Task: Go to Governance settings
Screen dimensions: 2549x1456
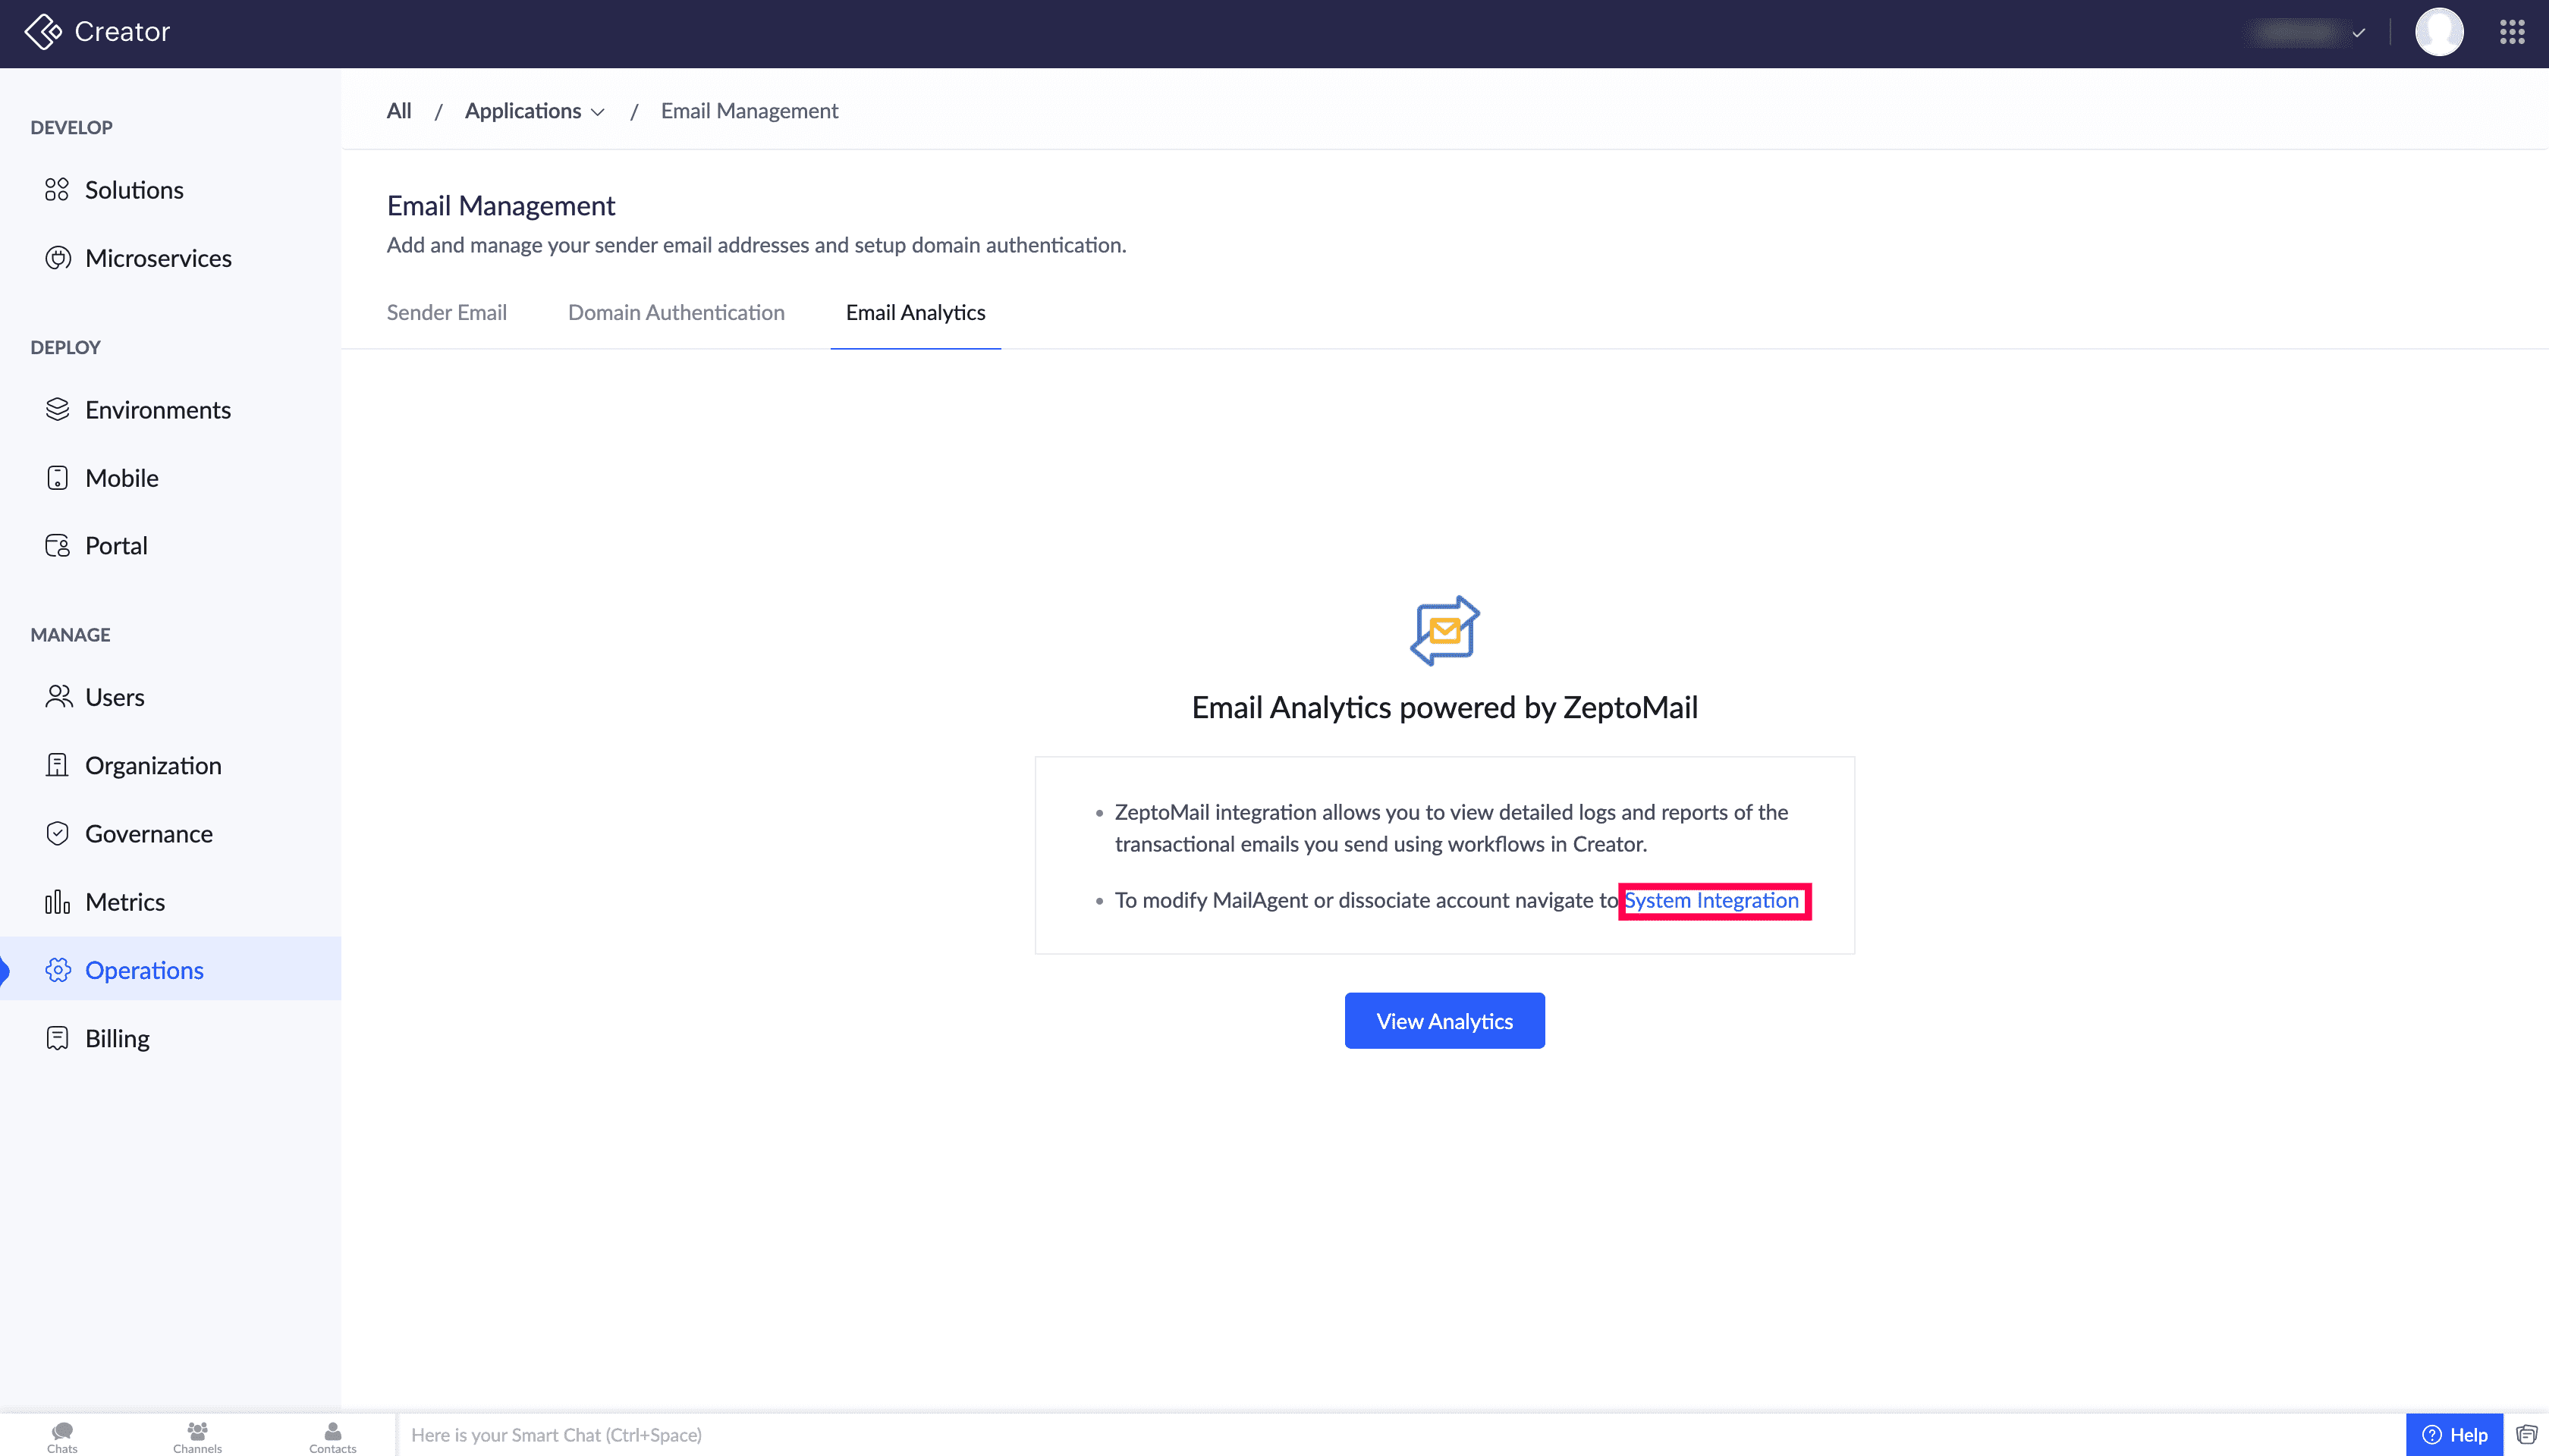Action: 148,834
